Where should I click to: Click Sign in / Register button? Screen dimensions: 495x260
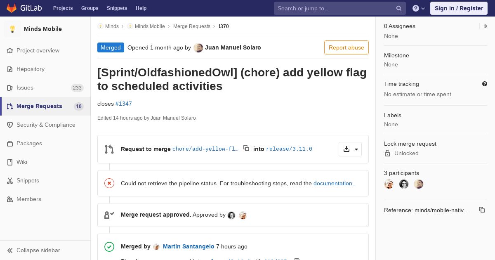(x=459, y=8)
